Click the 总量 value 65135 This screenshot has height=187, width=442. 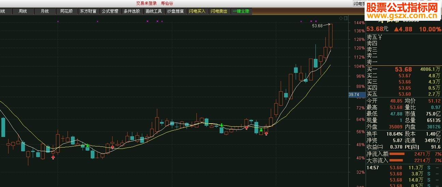(x=434, y=120)
